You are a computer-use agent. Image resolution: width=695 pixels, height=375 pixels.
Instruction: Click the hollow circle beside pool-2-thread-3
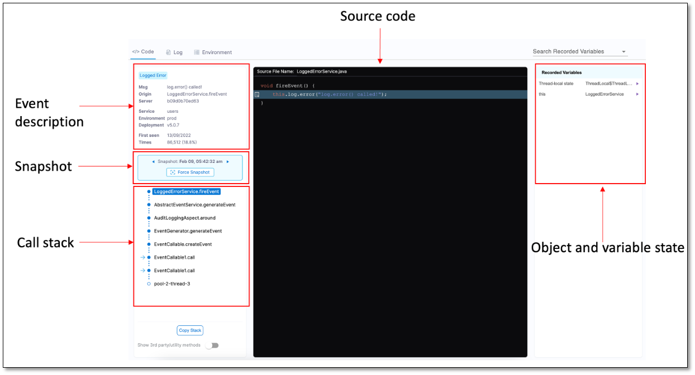(x=148, y=283)
